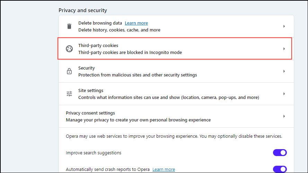Viewport: 308px width, 173px height.
Task: Open Learn more link for crash reports
Action: [x=164, y=170]
